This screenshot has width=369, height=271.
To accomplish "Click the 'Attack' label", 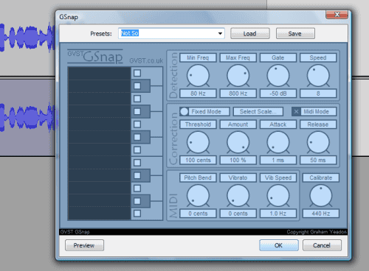I will (x=278, y=124).
